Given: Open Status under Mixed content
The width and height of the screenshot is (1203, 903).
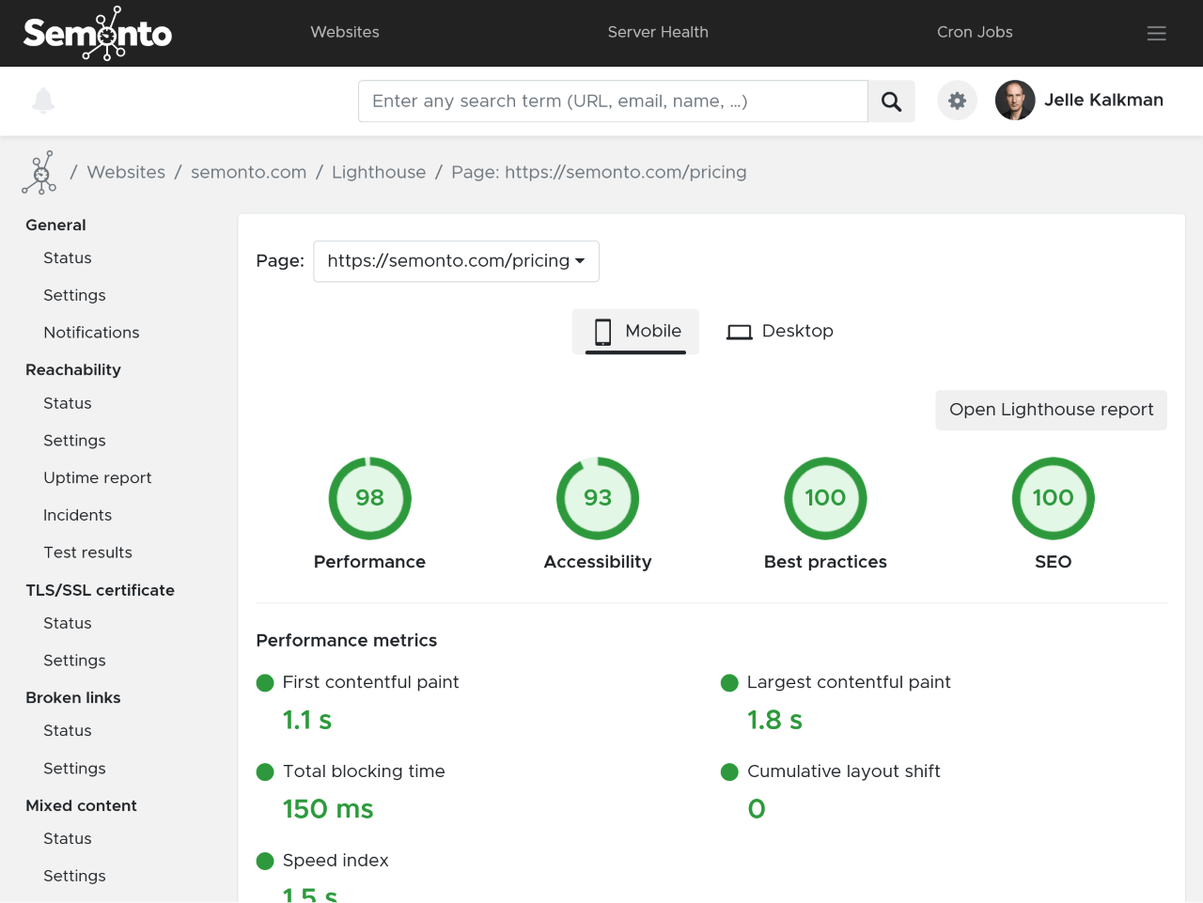Looking at the screenshot, I should click(x=68, y=838).
